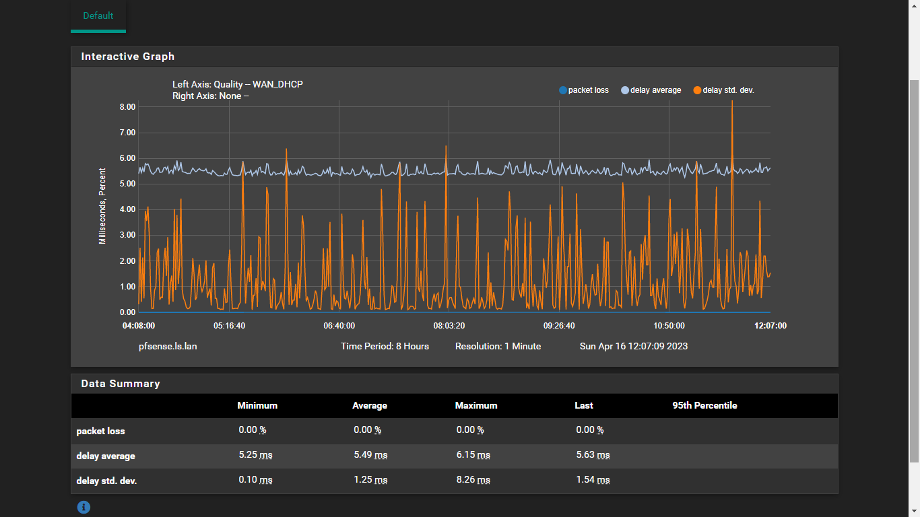This screenshot has height=517, width=920.
Task: Click the 1.54 ms last std. dev. value
Action: (x=593, y=480)
